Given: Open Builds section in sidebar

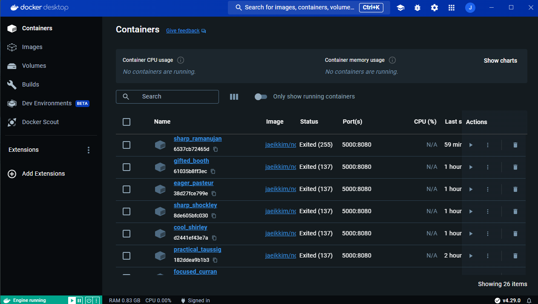Looking at the screenshot, I should 51,84.
